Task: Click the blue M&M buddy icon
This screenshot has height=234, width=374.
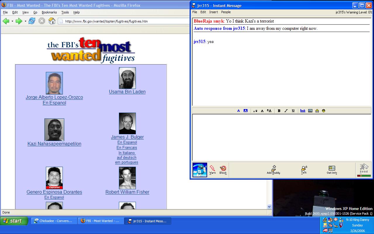Action: point(200,170)
